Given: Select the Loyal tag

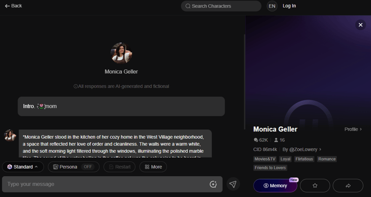Looking at the screenshot, I should 285,159.
